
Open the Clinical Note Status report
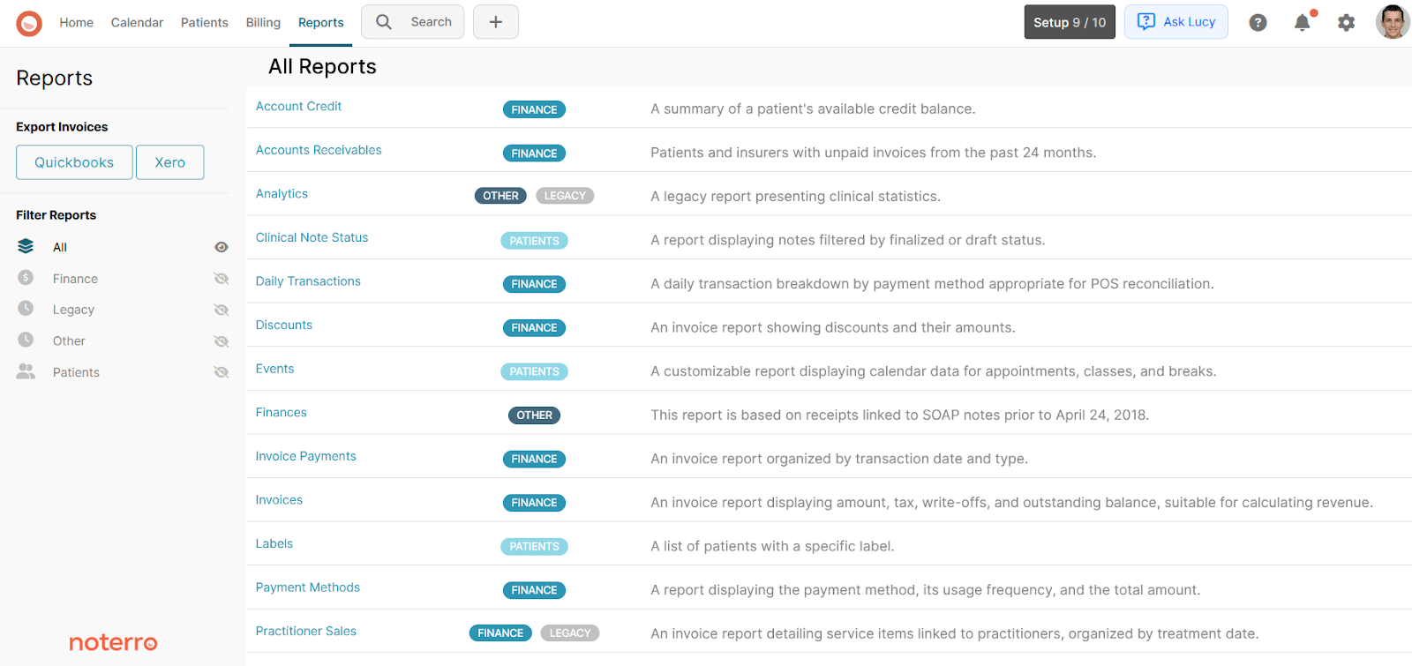point(312,237)
